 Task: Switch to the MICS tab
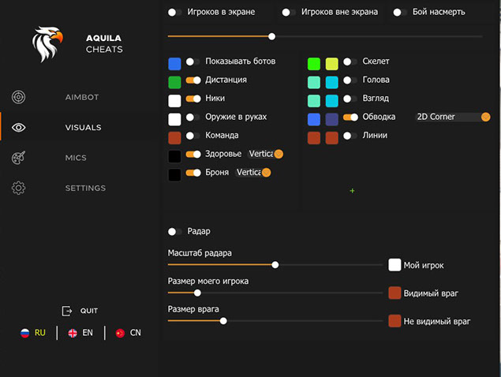[76, 158]
